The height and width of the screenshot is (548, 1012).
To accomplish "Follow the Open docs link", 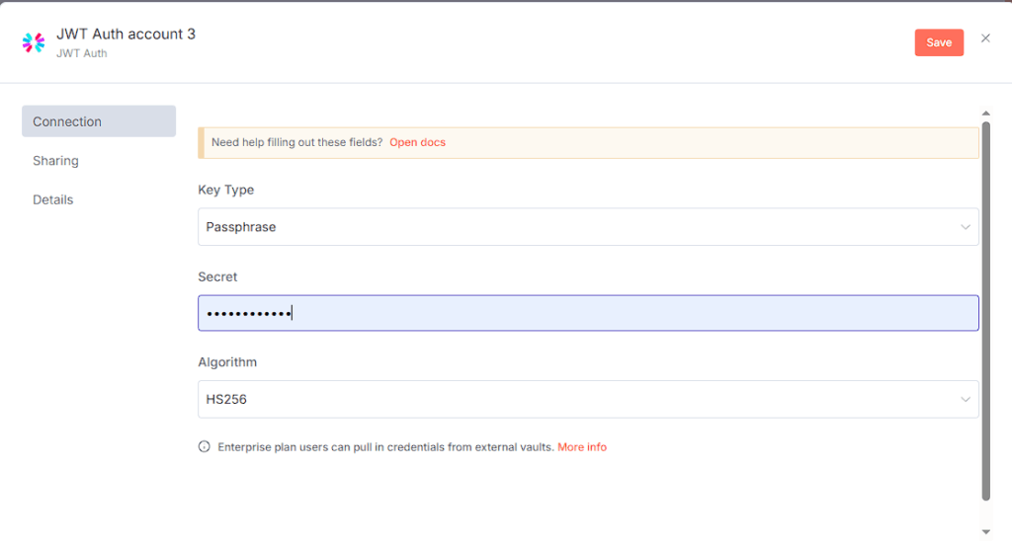I will point(417,142).
